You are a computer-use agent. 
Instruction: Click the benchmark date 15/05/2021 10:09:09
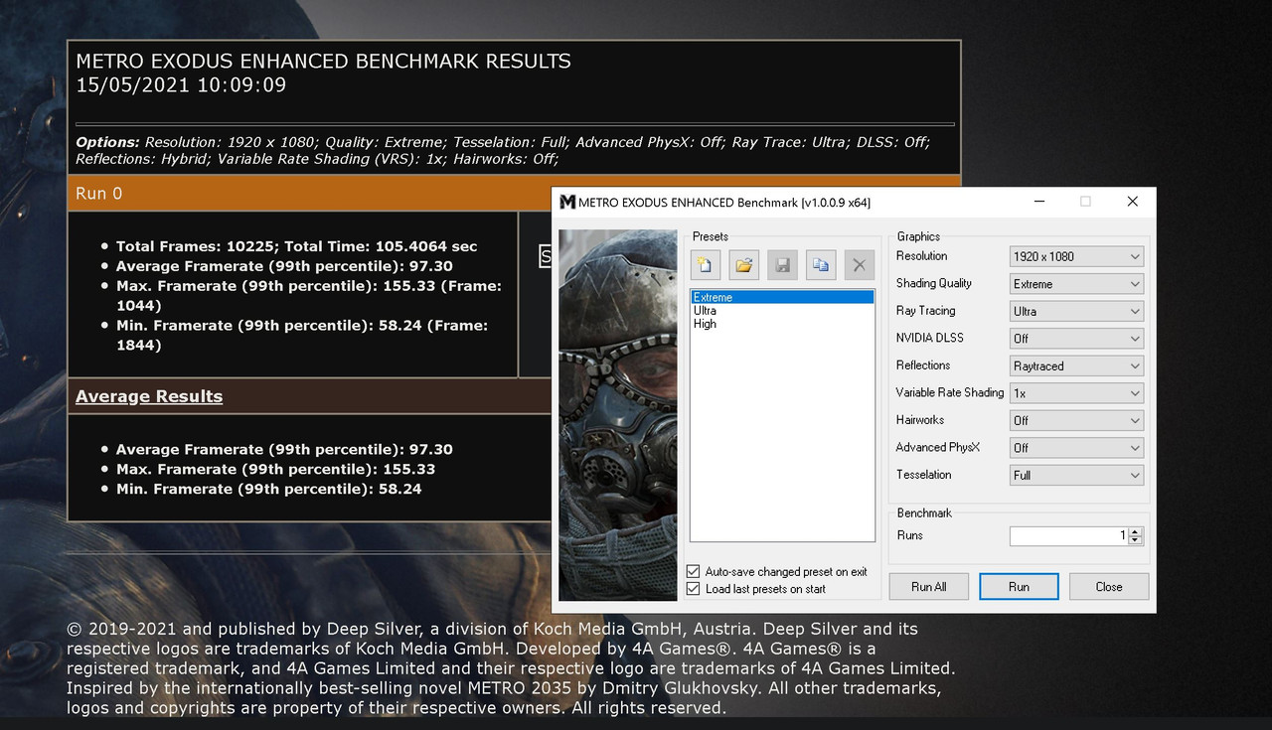(181, 85)
